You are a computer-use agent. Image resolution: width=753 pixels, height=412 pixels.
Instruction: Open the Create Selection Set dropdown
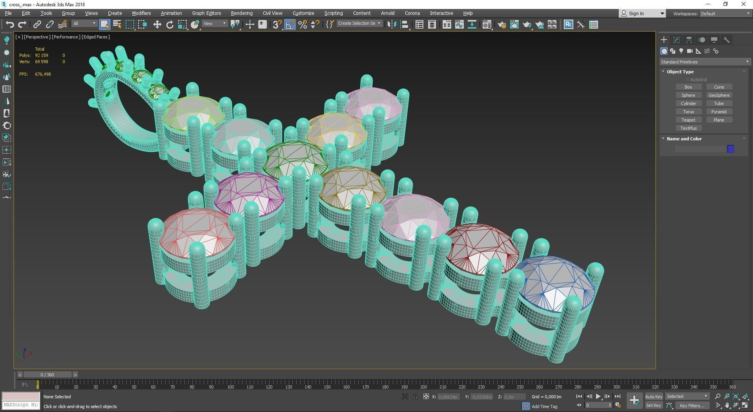click(x=359, y=24)
